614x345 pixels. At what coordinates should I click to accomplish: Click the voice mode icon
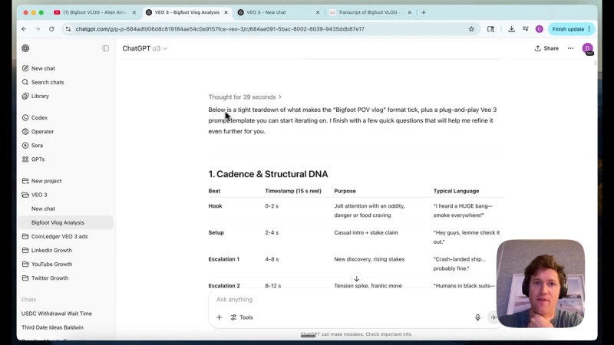[494, 317]
